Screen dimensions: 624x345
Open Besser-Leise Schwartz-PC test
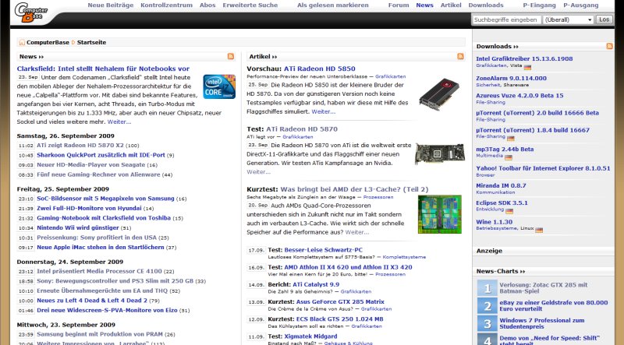(x=323, y=250)
